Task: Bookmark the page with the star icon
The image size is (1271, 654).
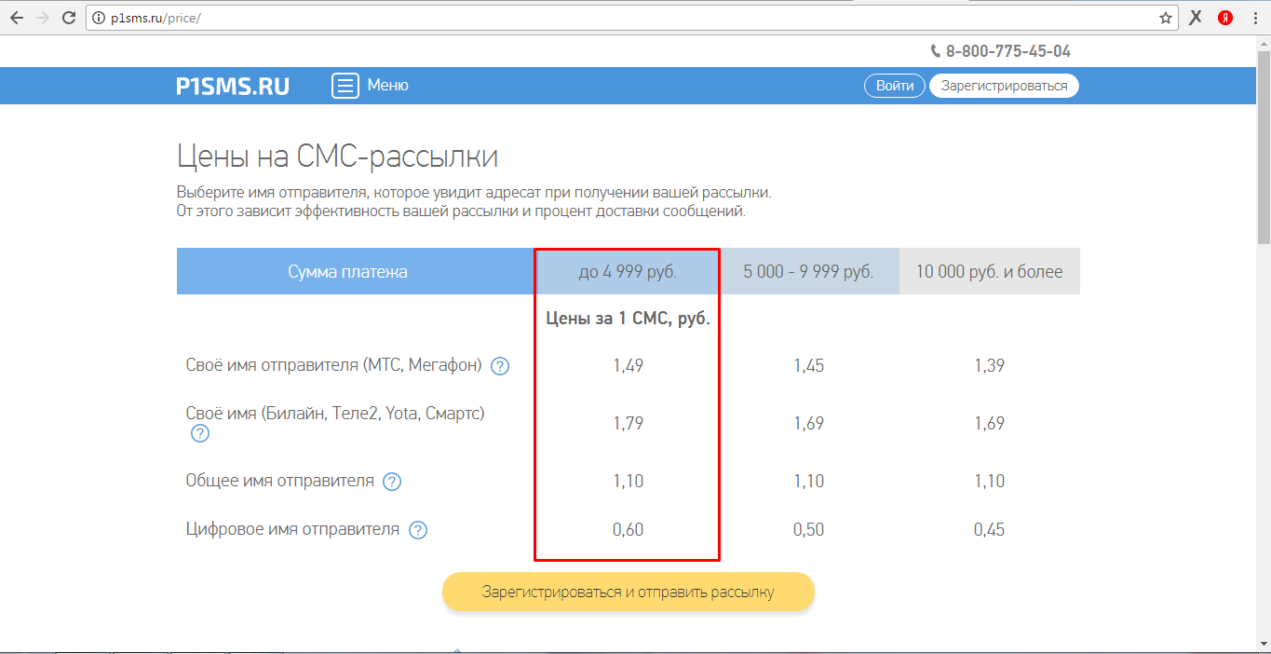Action: pos(1165,18)
